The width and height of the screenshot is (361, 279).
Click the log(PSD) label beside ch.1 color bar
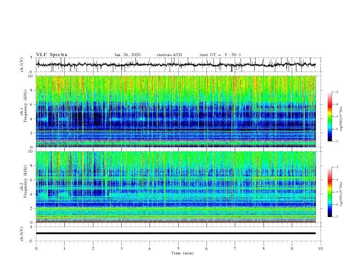pos(341,119)
